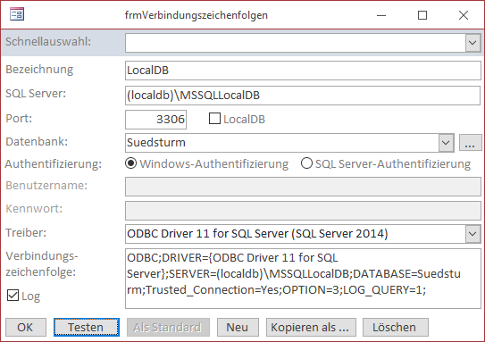Open the database browse ellipsis button
The height and width of the screenshot is (342, 485).
pyautogui.click(x=470, y=143)
